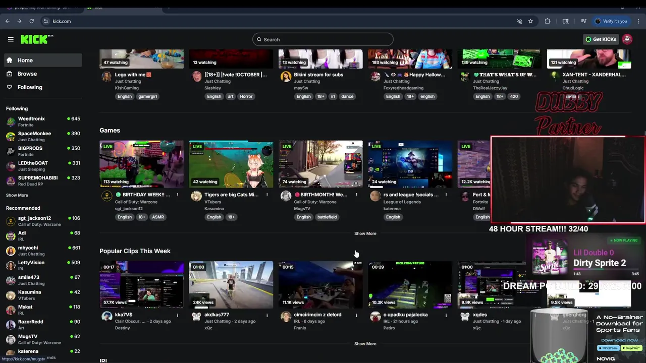Image resolution: width=646 pixels, height=363 pixels.
Task: Click sgt_jackson12 avatar in Recommended list
Action: pos(11,221)
